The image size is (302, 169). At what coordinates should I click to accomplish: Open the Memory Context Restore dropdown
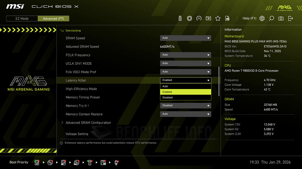coord(186,114)
